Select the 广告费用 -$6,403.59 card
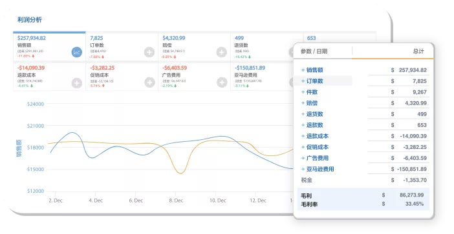 [194, 77]
